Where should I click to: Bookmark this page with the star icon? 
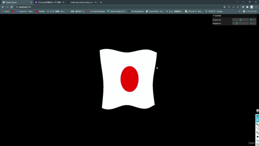[238, 7]
